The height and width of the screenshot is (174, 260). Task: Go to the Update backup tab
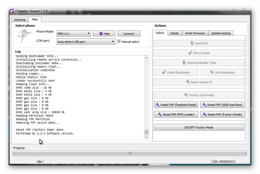(x=221, y=33)
